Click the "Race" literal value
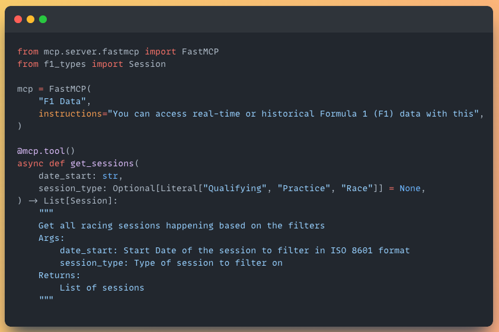The height and width of the screenshot is (332, 499). click(x=357, y=188)
